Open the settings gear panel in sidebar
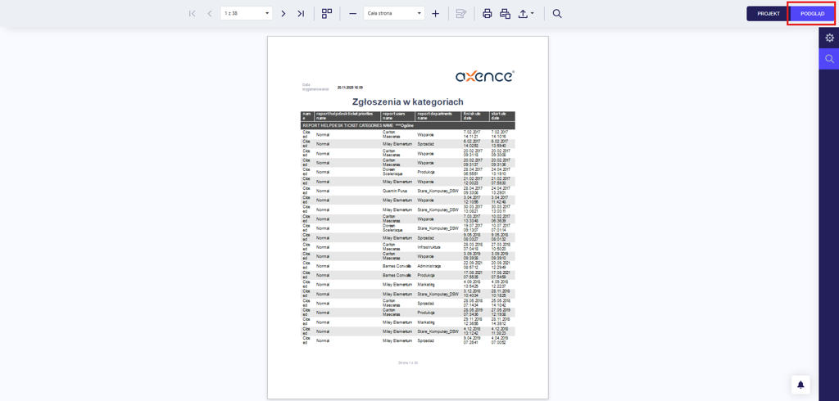The width and height of the screenshot is (839, 401). 829,38
